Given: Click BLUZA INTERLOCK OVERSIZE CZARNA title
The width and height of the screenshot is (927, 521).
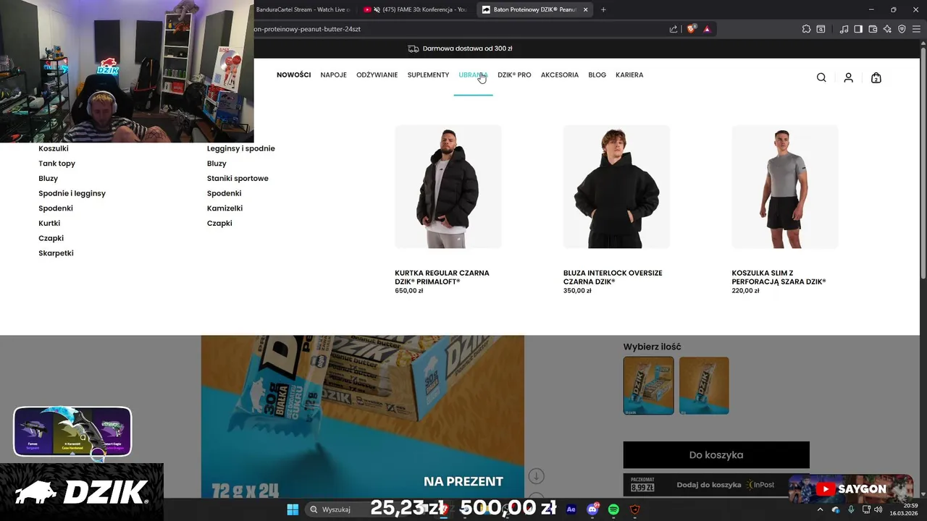Looking at the screenshot, I should pyautogui.click(x=613, y=277).
